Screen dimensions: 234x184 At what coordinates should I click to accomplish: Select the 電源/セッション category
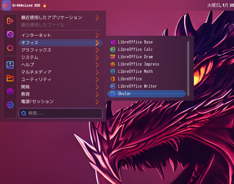point(61,102)
